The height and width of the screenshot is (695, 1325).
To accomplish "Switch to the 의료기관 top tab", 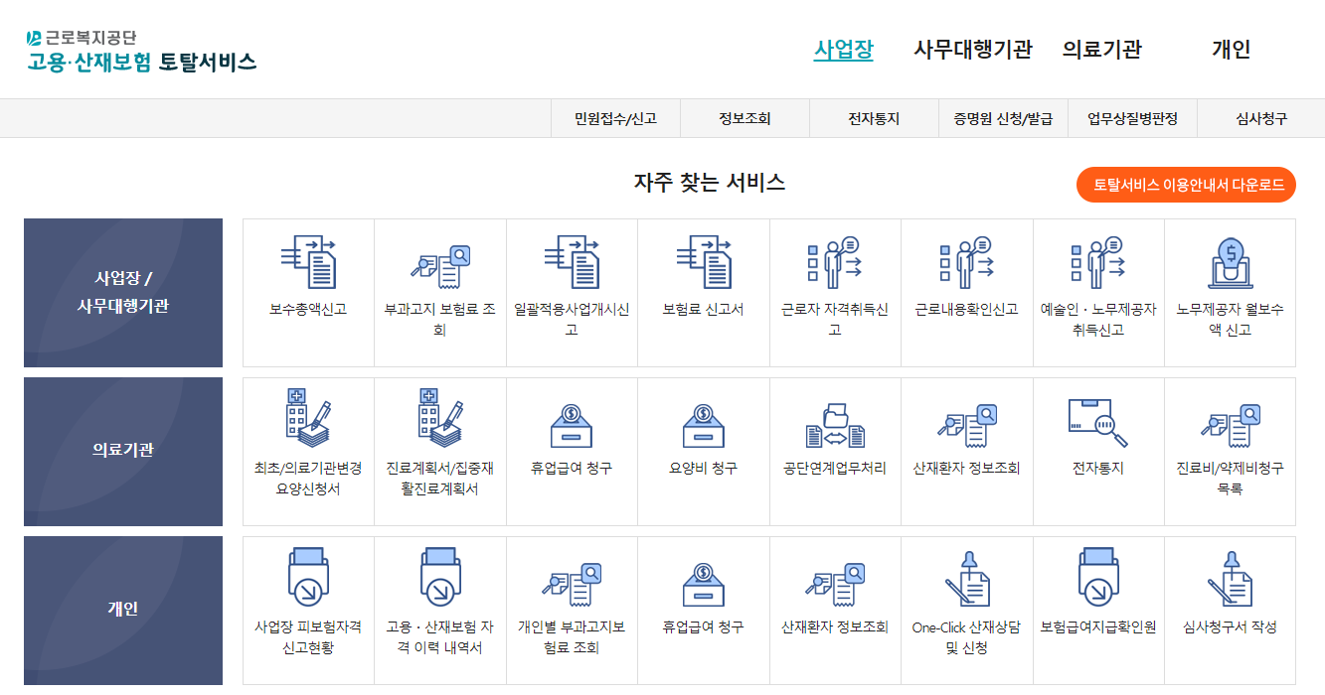I will pos(1101,49).
